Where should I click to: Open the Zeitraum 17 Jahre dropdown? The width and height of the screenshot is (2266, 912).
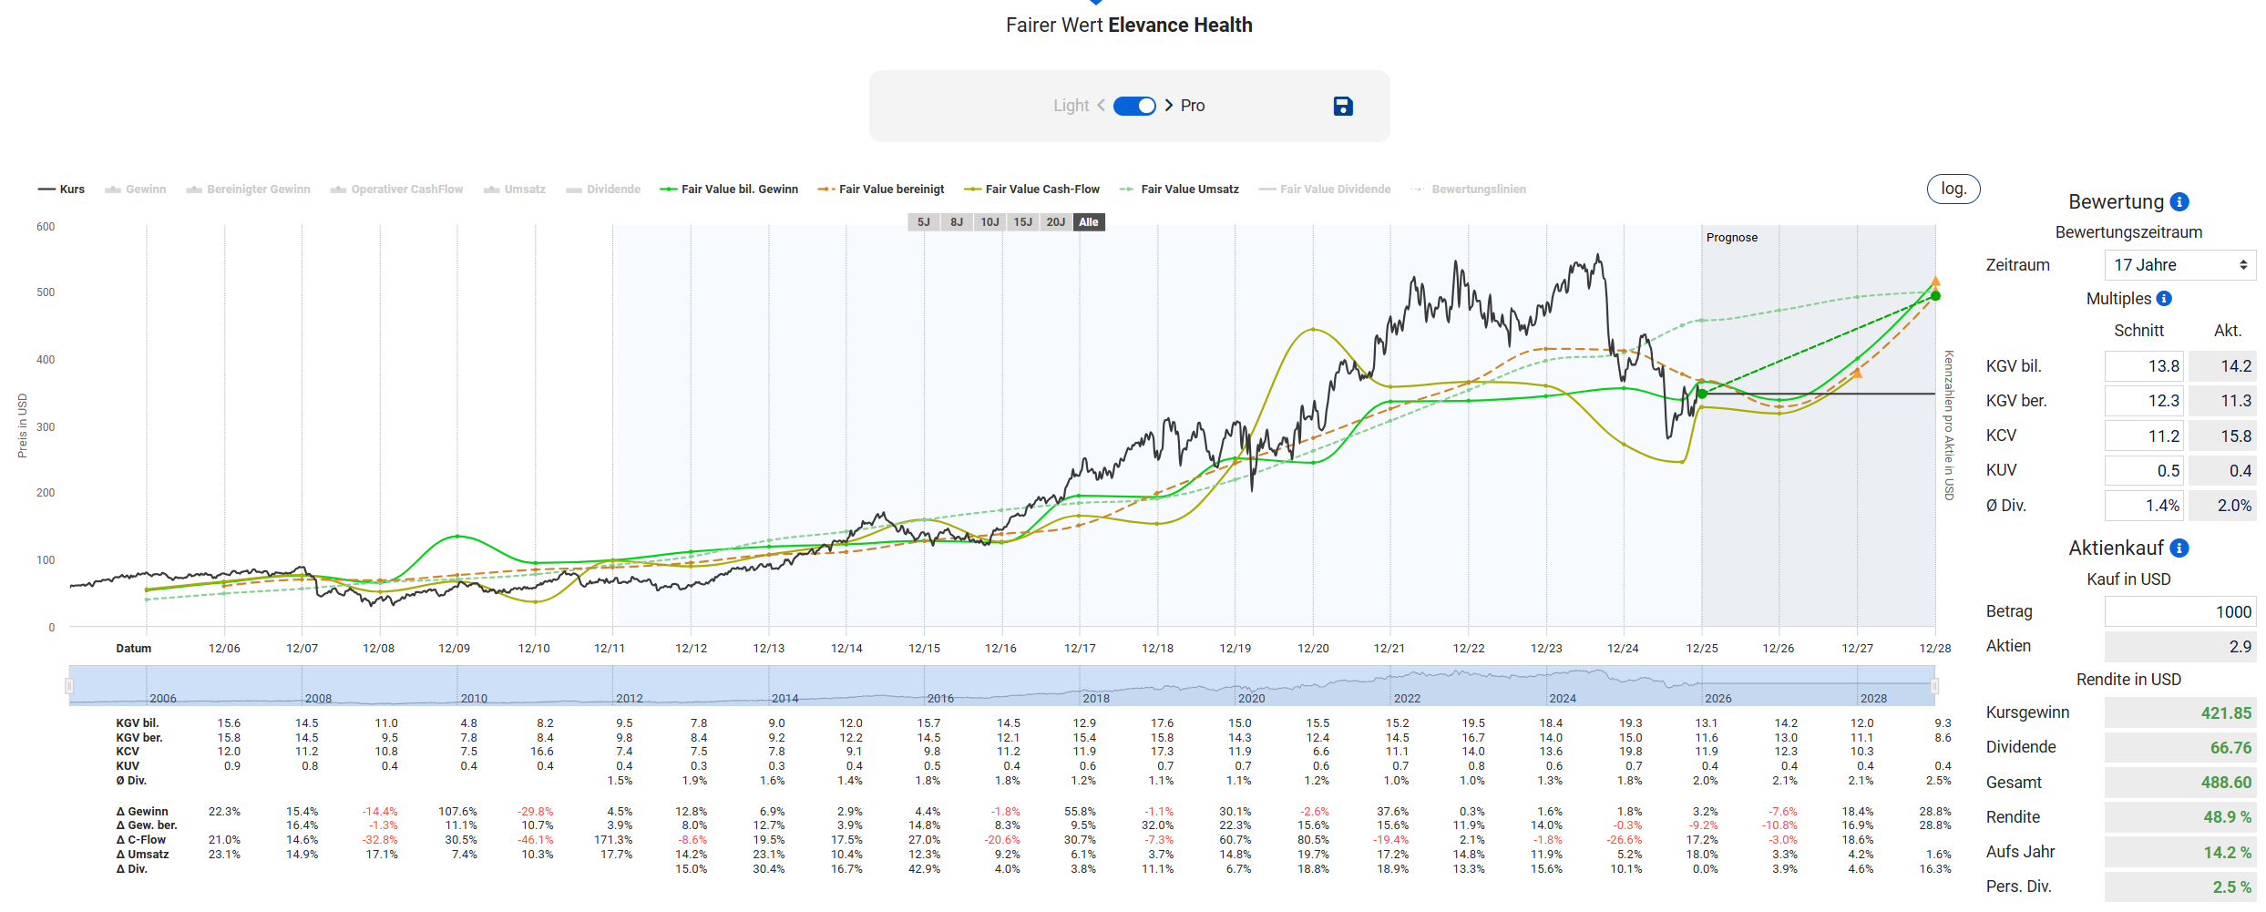coord(2179,265)
